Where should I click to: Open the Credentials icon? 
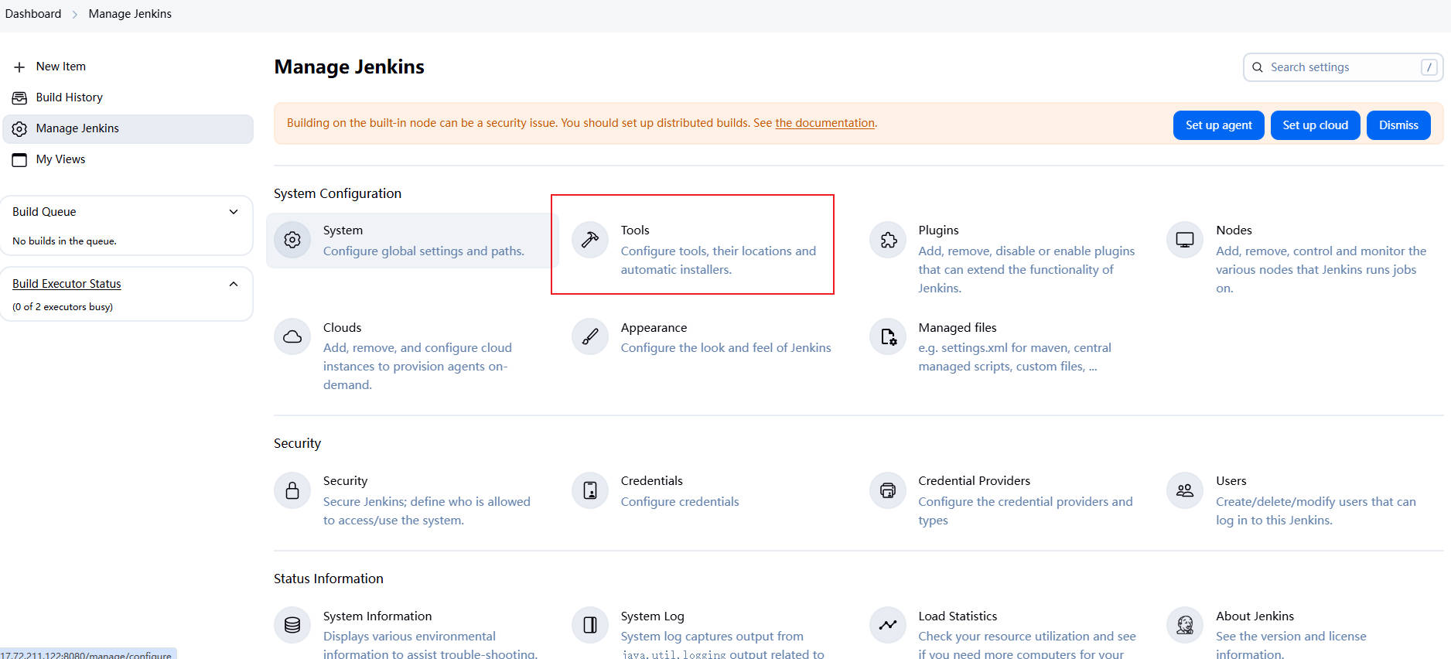[590, 490]
